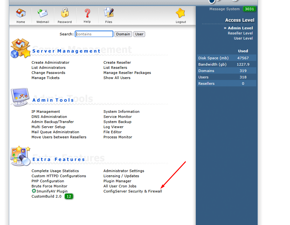Screen dimensions: 290x225
Task: Click Password label in toolbar
Action: [x=65, y=22]
